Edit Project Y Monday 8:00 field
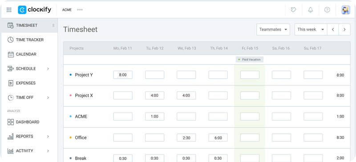The width and height of the screenshot is (356, 162). tap(123, 75)
